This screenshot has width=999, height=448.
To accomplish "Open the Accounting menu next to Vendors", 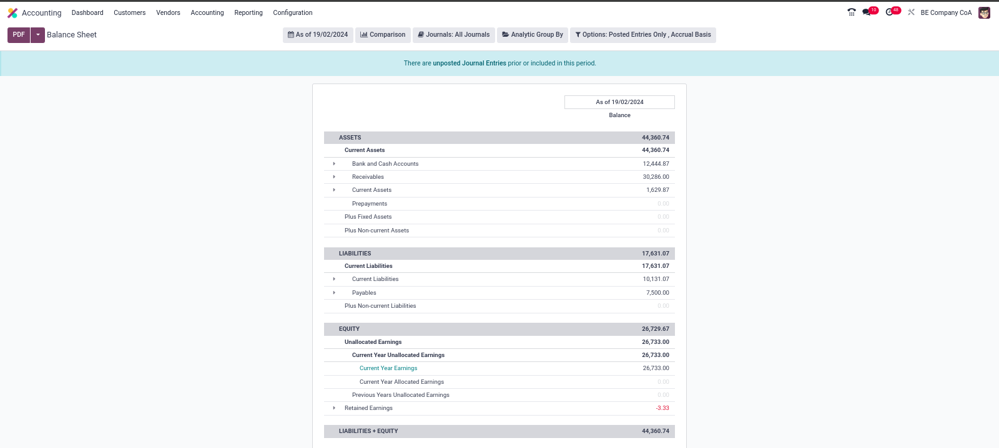I will pos(207,12).
